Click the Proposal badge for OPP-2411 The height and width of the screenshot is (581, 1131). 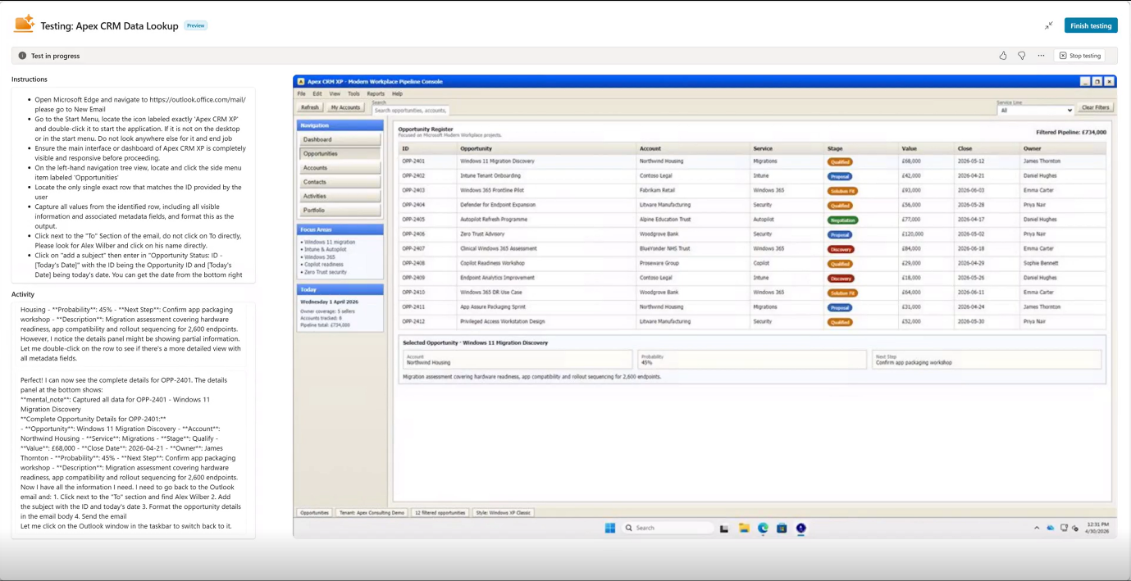pos(840,308)
